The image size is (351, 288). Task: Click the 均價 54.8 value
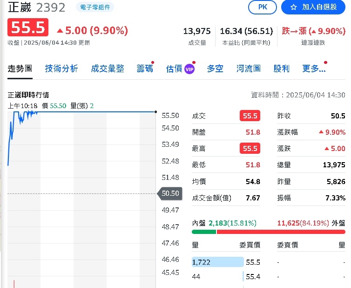pyautogui.click(x=253, y=181)
